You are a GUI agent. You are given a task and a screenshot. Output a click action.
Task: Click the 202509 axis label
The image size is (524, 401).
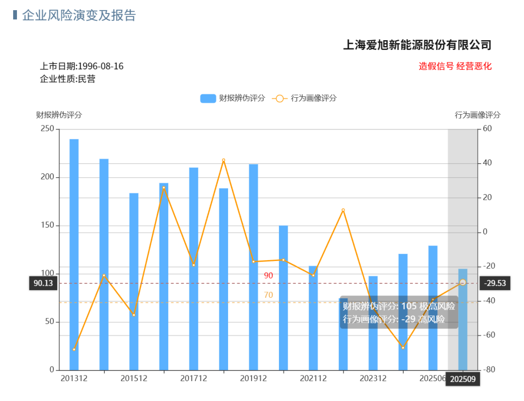tap(463, 379)
